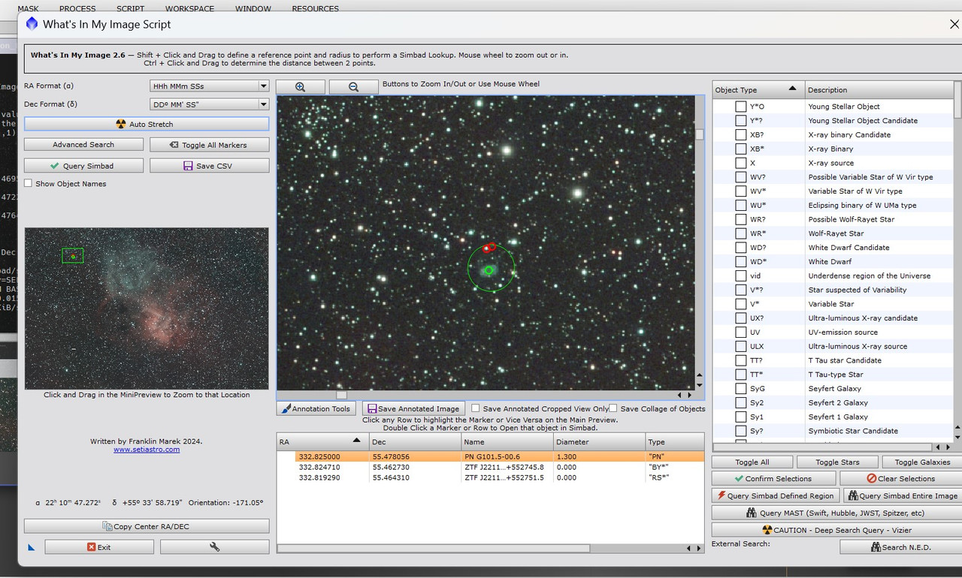Visit the www.setiastro.com link

point(147,450)
